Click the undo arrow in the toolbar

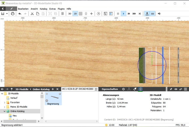20,14
